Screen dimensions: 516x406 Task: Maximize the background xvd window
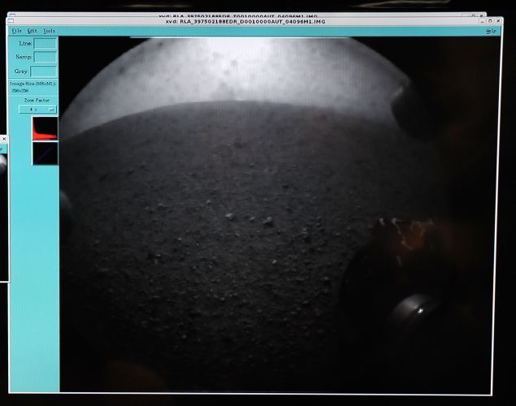point(473,14)
